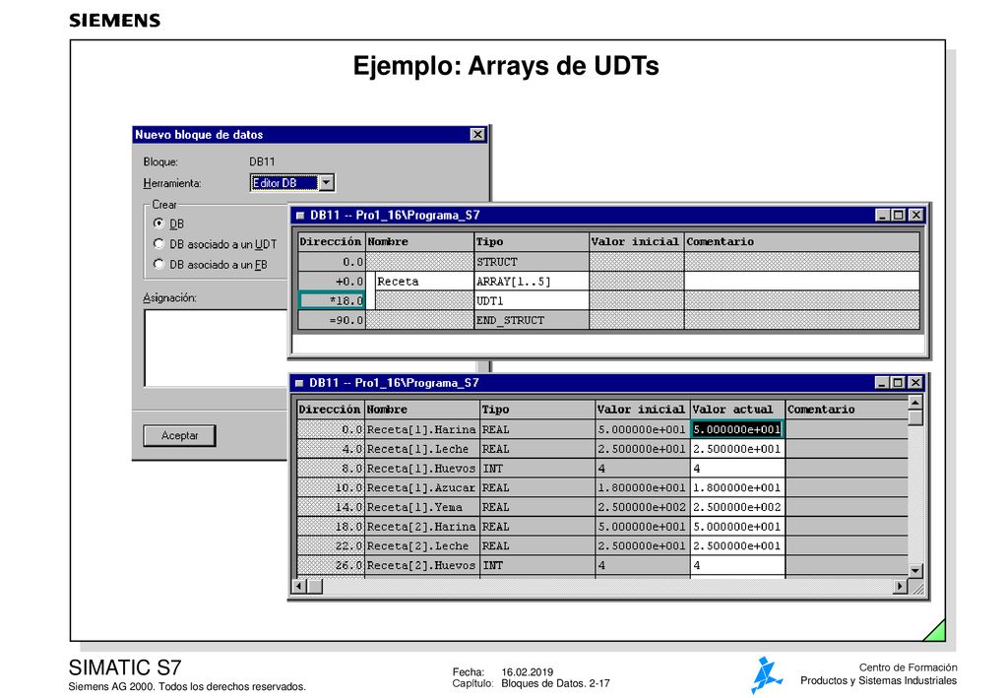
Task: Select the Receta[1].Huevos row name
Action: pos(421,469)
